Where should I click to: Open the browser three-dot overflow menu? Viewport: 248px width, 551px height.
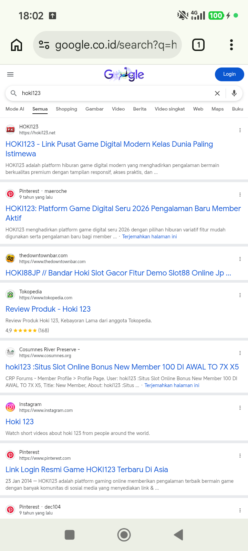point(231,45)
